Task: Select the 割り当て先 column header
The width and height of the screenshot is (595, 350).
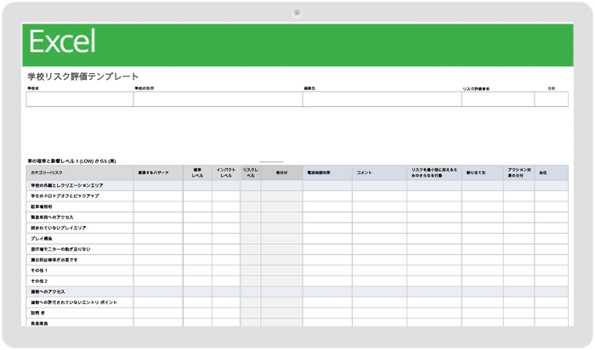Action: (483, 172)
